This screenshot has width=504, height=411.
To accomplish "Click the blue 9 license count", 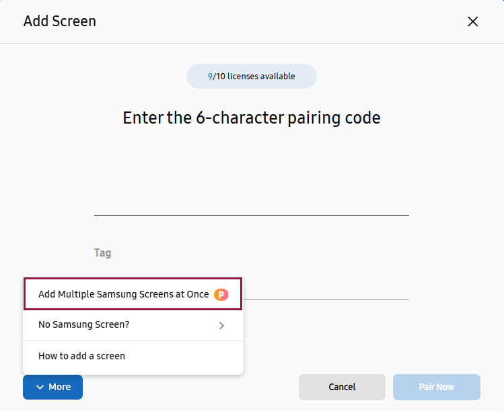I will 210,77.
